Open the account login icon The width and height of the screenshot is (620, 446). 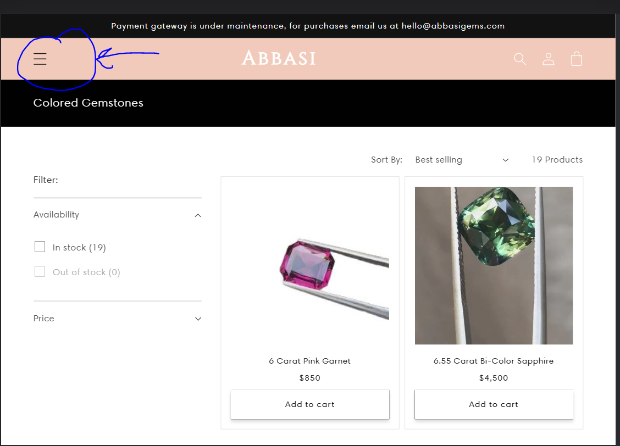pyautogui.click(x=548, y=59)
